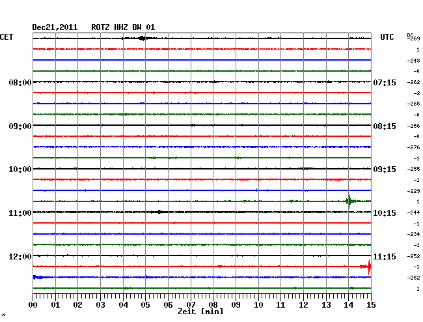Click the CET timezone label

(7, 37)
